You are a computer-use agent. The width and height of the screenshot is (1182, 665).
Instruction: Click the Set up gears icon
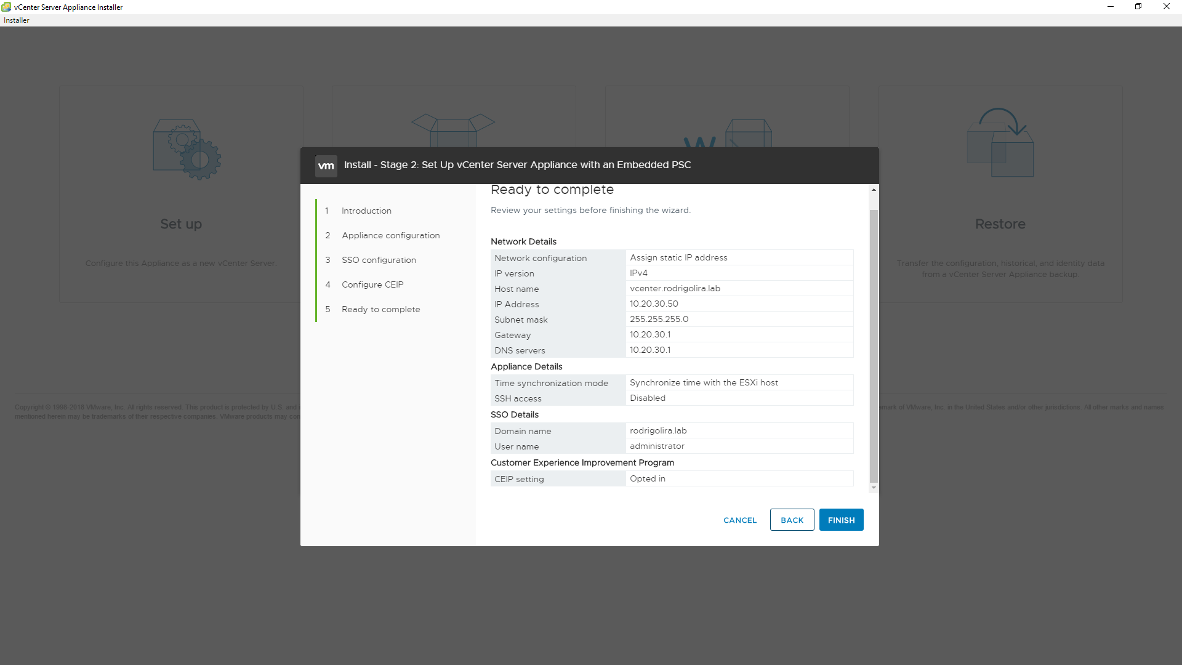(x=187, y=149)
